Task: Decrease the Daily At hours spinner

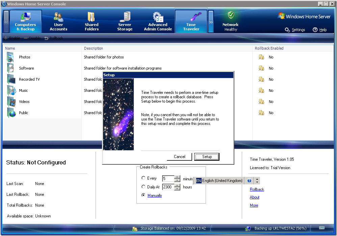Action: point(177,189)
